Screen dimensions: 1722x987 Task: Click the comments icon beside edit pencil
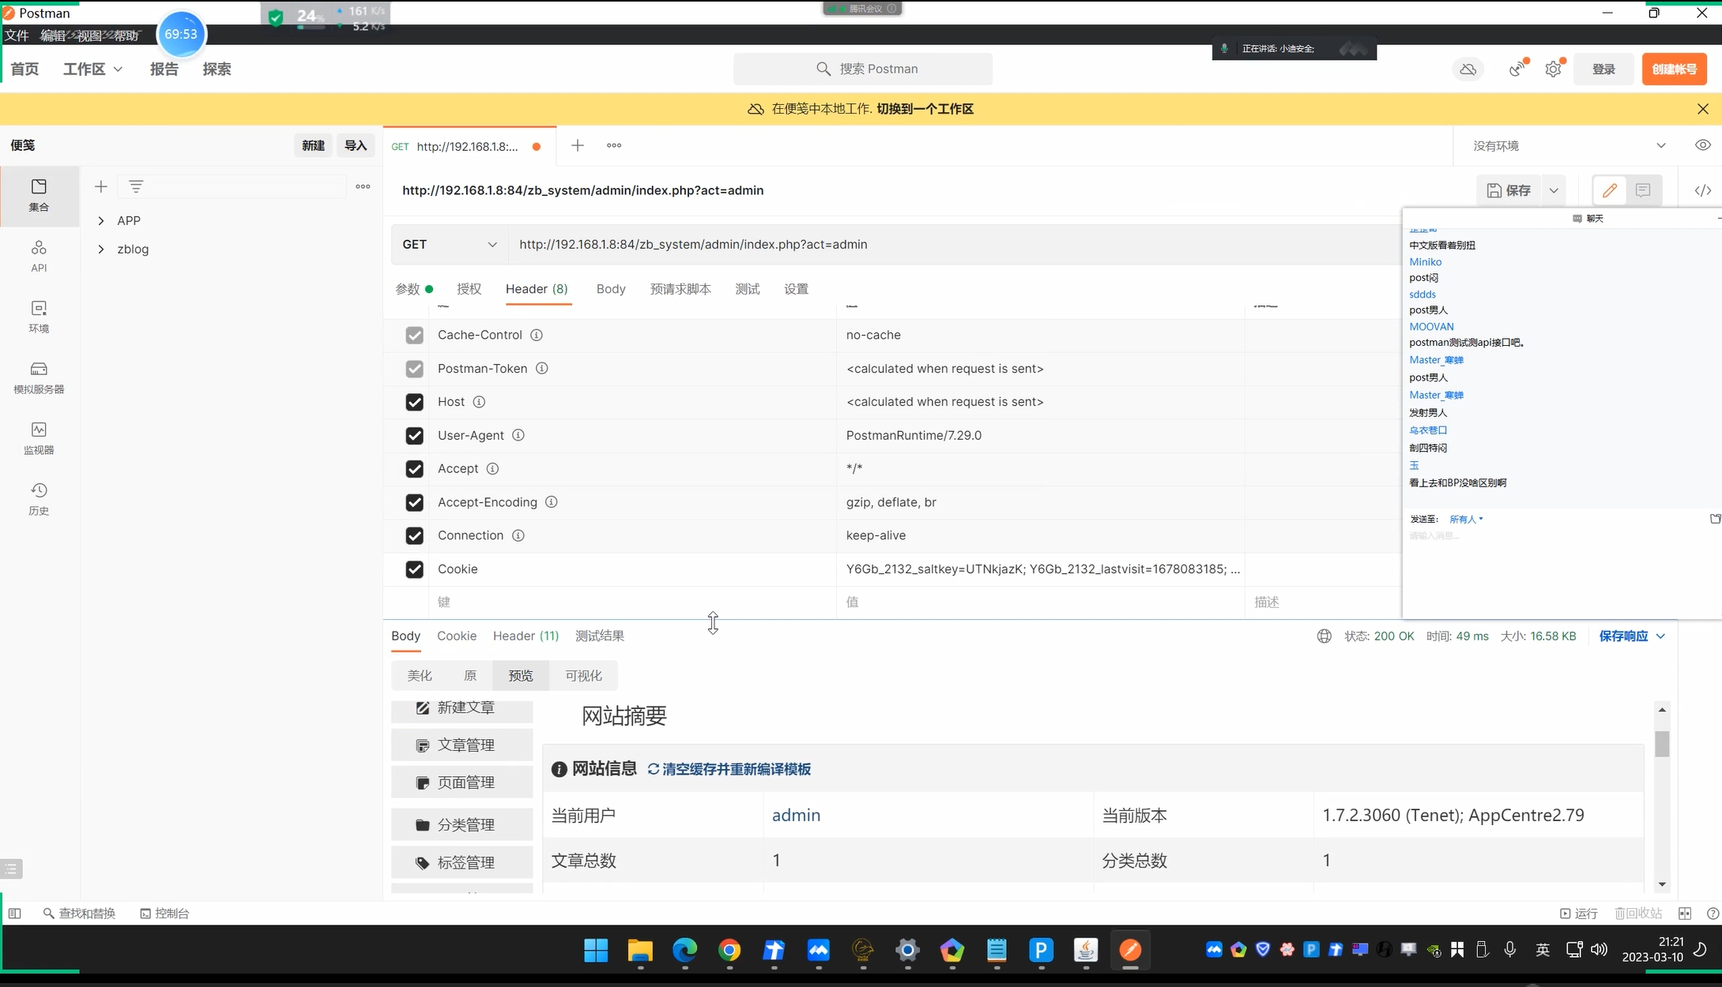click(1643, 190)
